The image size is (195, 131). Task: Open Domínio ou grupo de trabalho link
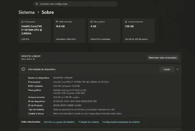59,122
